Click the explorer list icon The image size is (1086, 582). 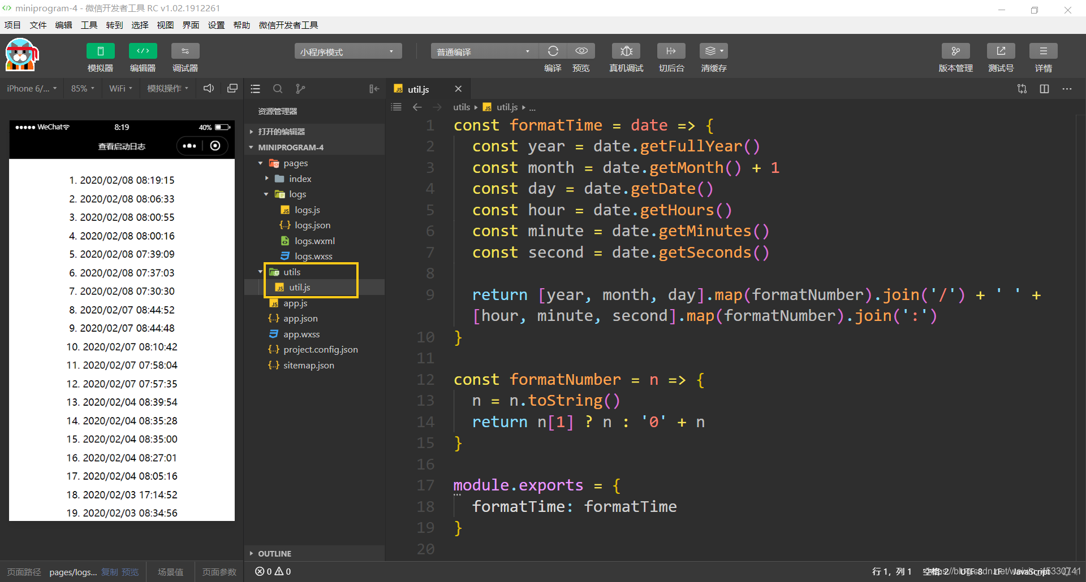pos(256,89)
